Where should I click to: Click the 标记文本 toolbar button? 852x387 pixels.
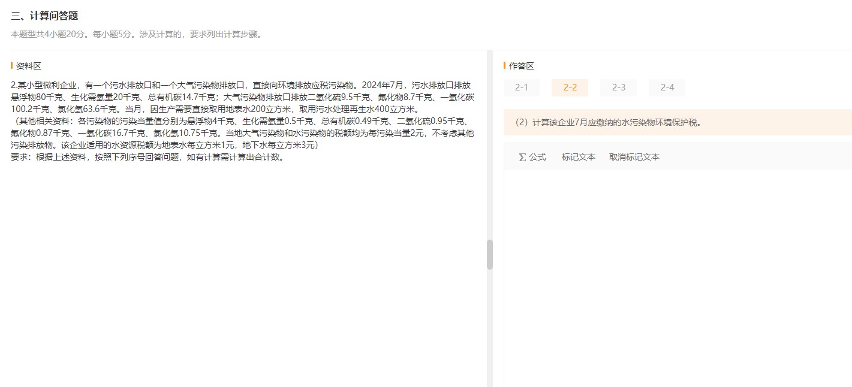(578, 157)
